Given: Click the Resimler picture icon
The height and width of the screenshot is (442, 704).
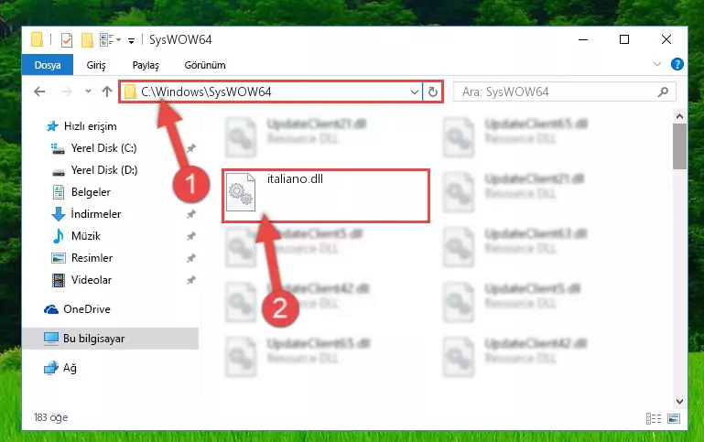Looking at the screenshot, I should tap(59, 258).
